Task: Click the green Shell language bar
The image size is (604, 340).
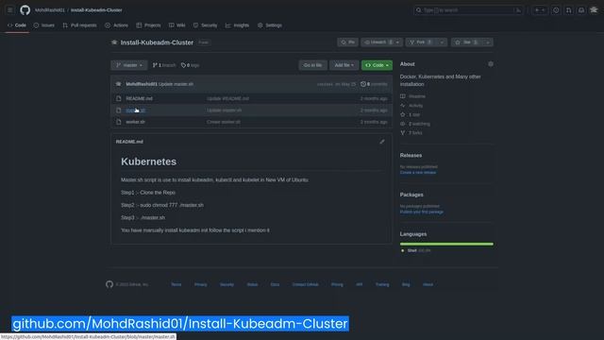Action: (446, 244)
